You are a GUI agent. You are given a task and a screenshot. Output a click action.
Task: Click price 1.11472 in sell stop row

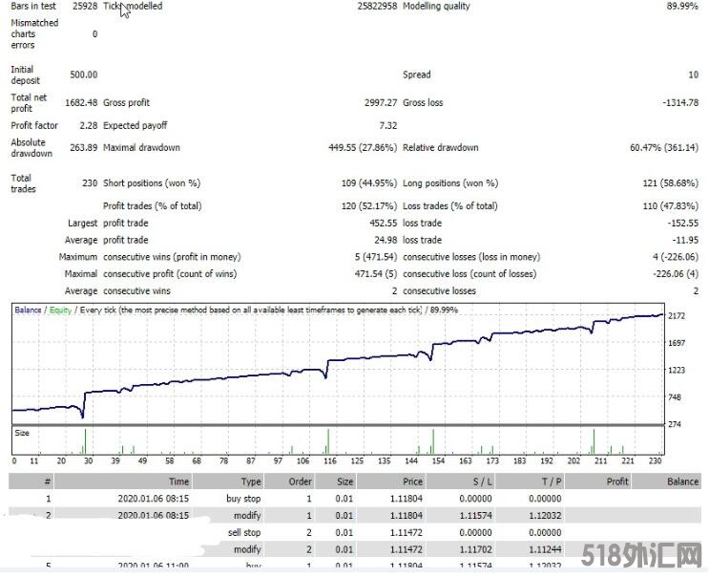(407, 533)
